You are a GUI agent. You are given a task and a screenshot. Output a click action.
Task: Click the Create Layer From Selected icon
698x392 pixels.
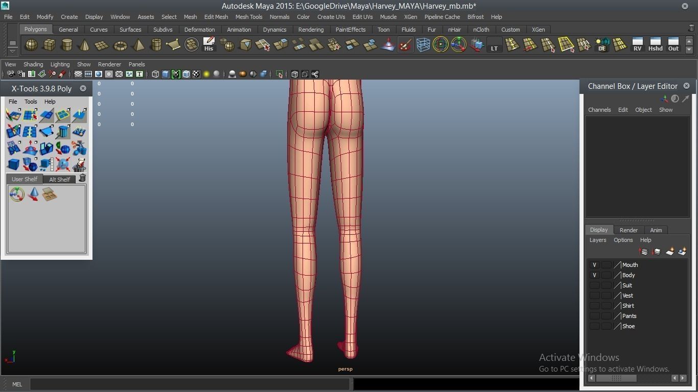(682, 252)
